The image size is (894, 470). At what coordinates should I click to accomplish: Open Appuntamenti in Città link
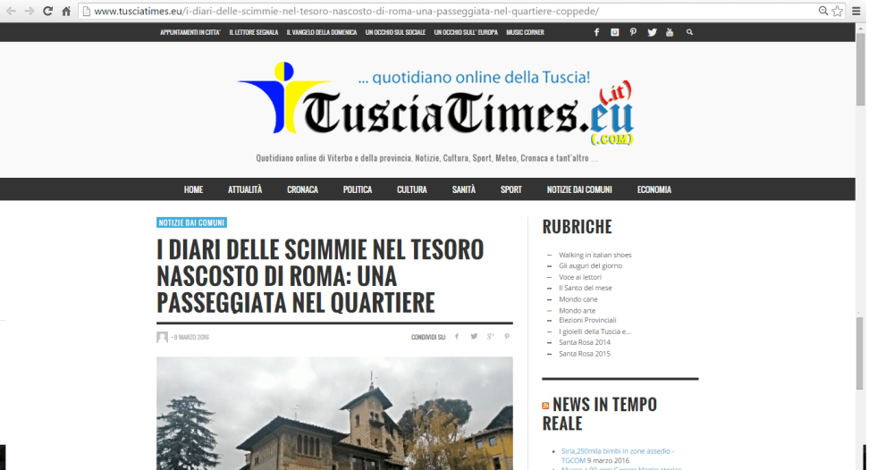pos(190,32)
